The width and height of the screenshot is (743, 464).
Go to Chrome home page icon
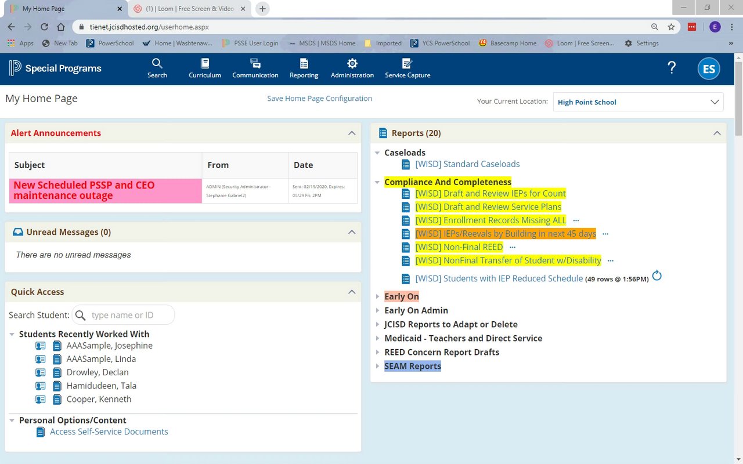[x=61, y=27]
